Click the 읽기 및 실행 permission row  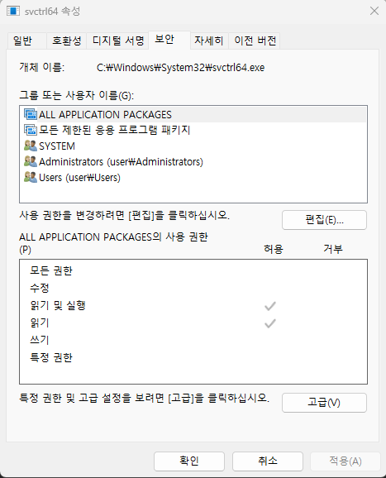[x=193, y=305]
